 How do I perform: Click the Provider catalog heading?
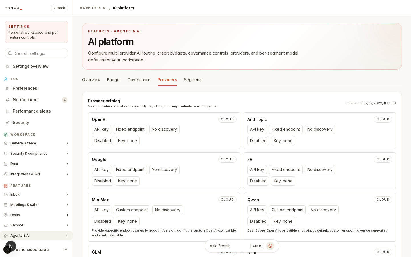104,101
